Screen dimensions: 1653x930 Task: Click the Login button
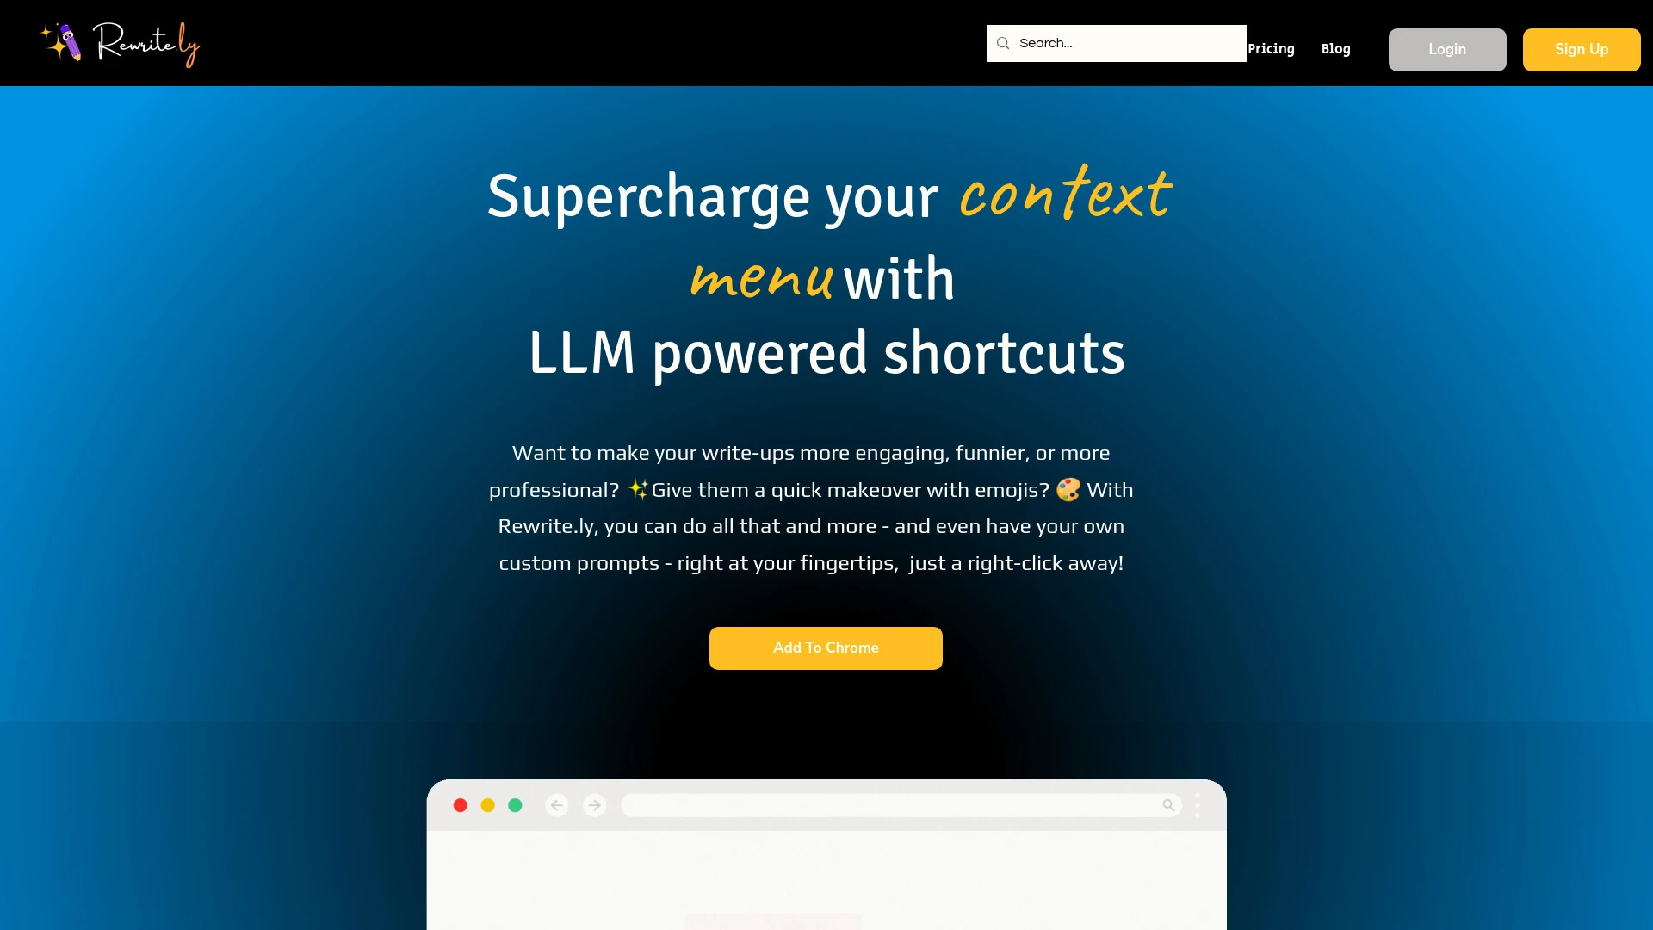tap(1447, 49)
